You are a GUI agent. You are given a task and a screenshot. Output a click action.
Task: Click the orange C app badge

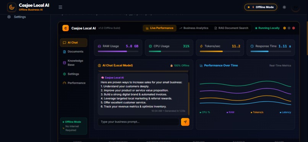pyautogui.click(x=66, y=28)
